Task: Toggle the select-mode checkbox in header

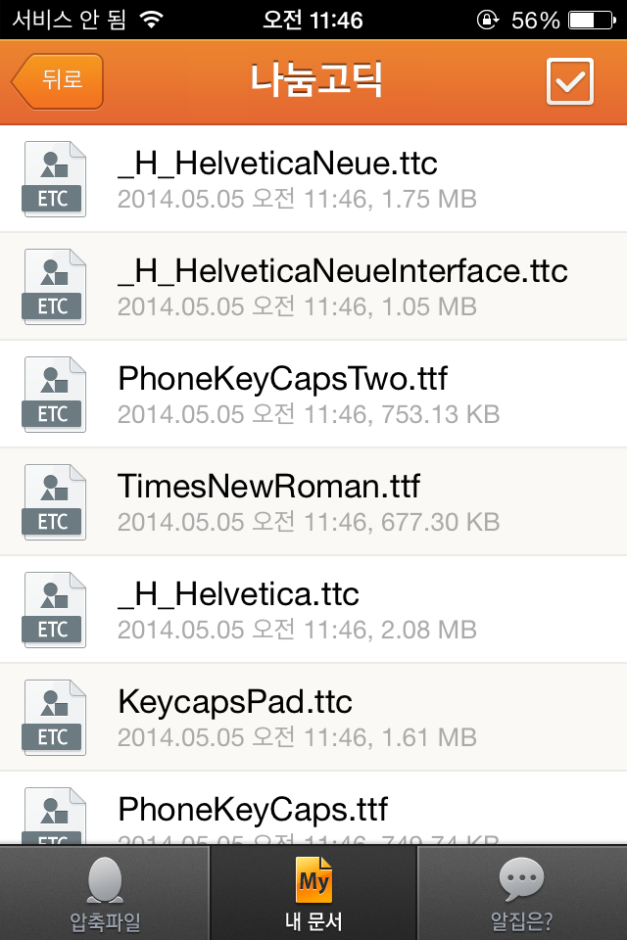Action: click(569, 81)
